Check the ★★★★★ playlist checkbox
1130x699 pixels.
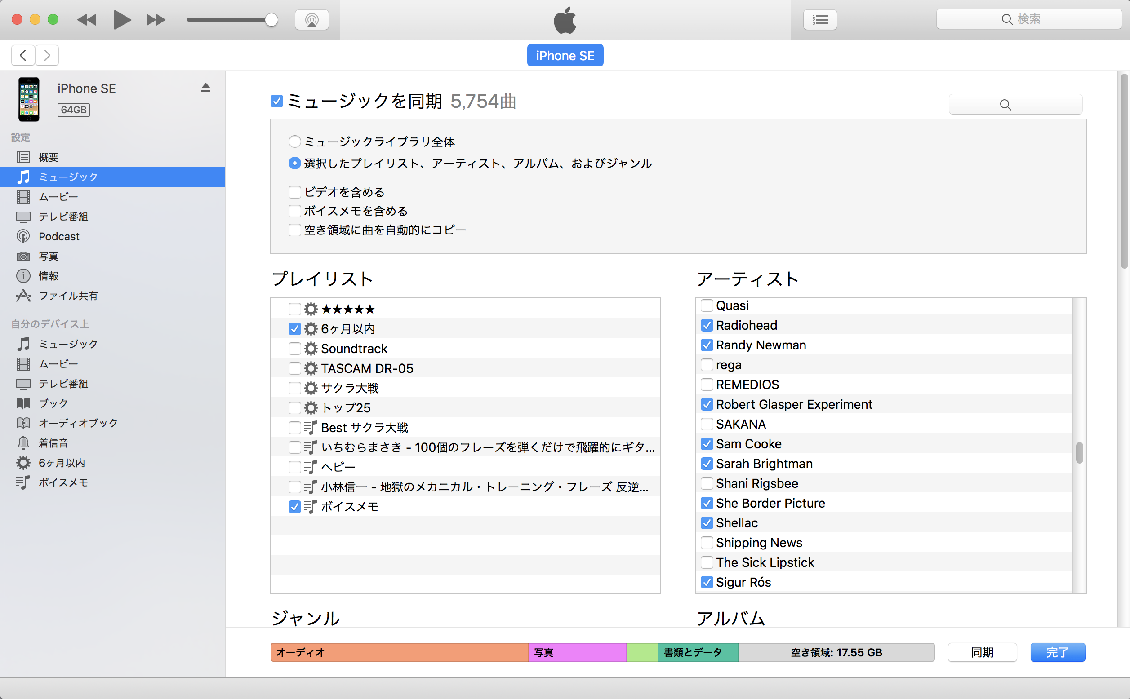(x=295, y=309)
